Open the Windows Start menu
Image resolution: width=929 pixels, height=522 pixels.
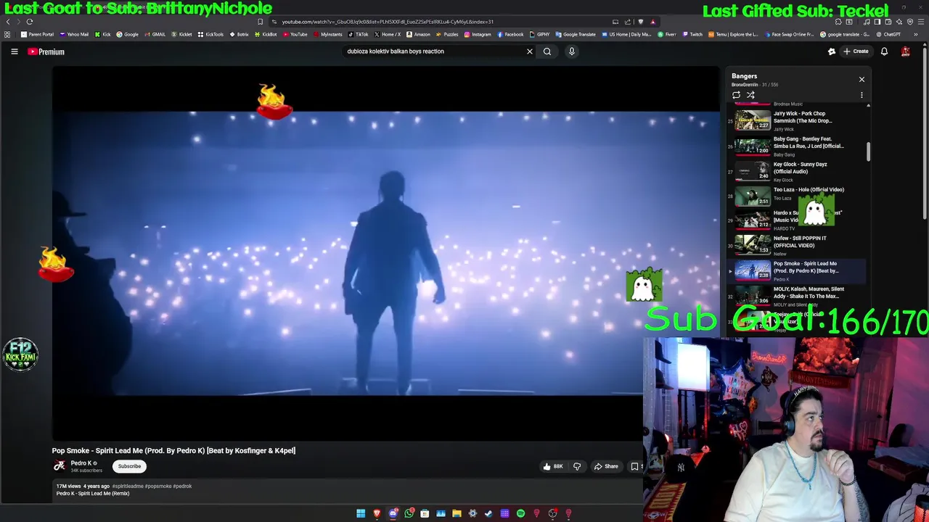click(361, 513)
